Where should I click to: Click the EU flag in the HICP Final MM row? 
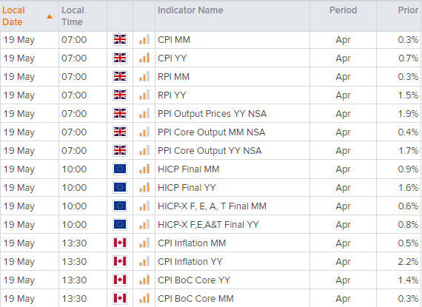[120, 169]
